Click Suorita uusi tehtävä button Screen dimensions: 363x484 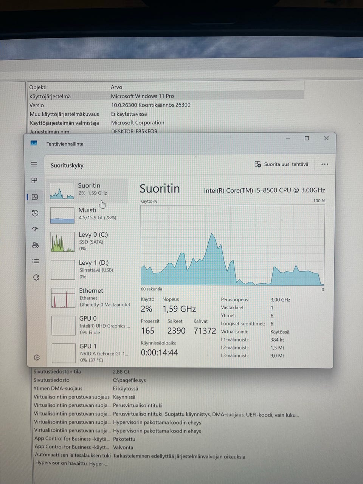[281, 164]
